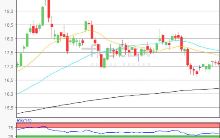This screenshot has width=220, height=138.
Task: Click the 18,5 price axis label
Action: (x=9, y=25)
